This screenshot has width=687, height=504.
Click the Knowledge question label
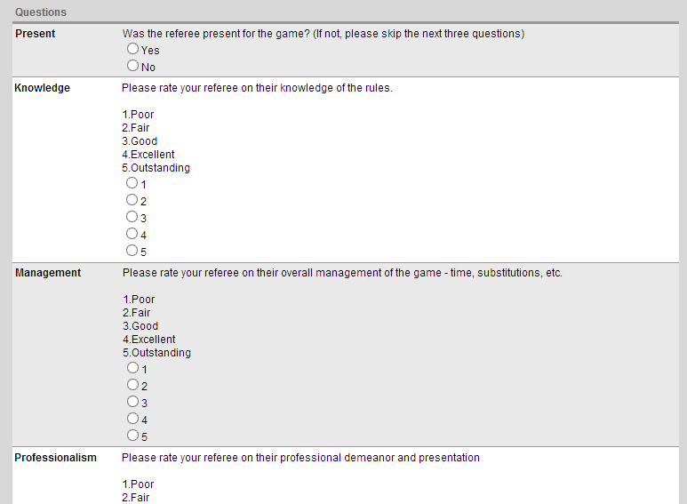point(42,88)
